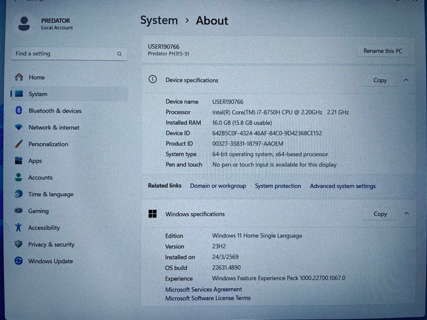Open Accounts via the person icon
427x320 pixels.
coord(19,178)
